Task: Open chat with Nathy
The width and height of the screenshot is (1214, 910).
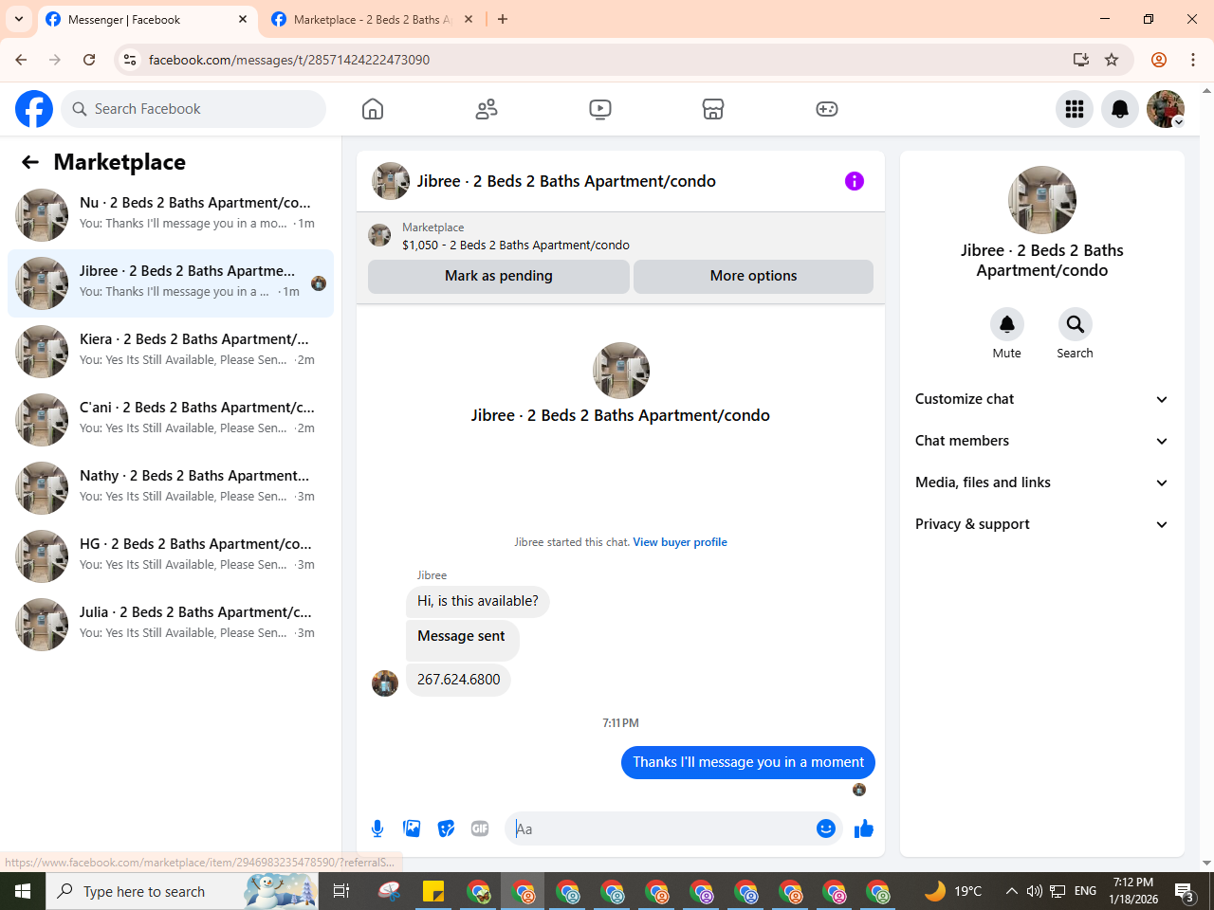Action: (171, 488)
